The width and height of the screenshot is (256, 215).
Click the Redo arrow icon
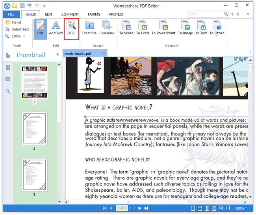coord(37,6)
